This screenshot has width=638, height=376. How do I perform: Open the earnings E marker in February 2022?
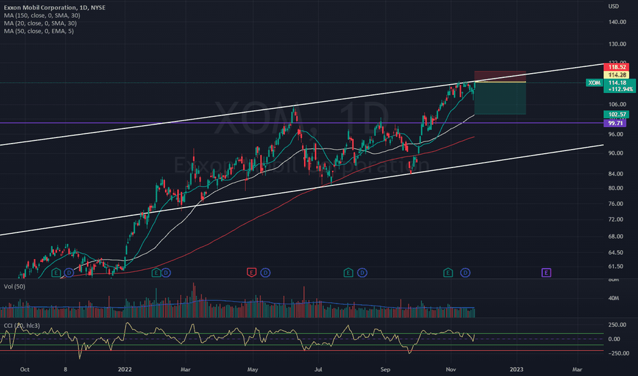click(156, 273)
